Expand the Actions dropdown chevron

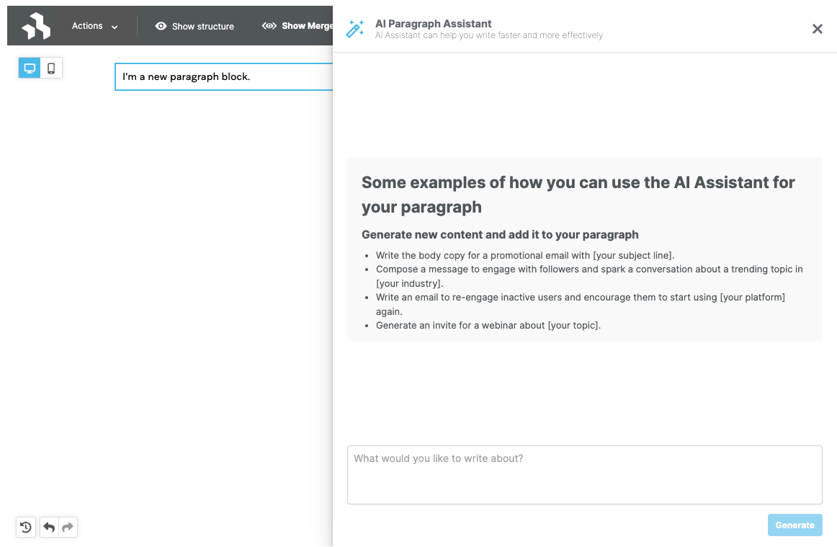pos(115,27)
